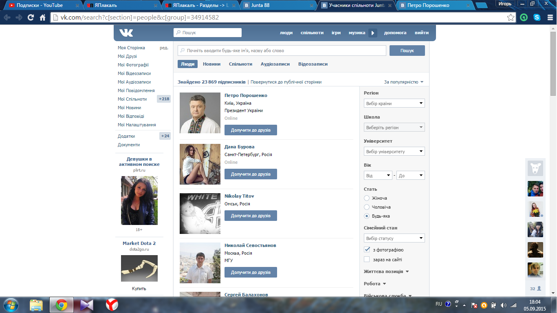Open Петро Порошенко's profile photo
The width and height of the screenshot is (557, 313).
tap(200, 113)
